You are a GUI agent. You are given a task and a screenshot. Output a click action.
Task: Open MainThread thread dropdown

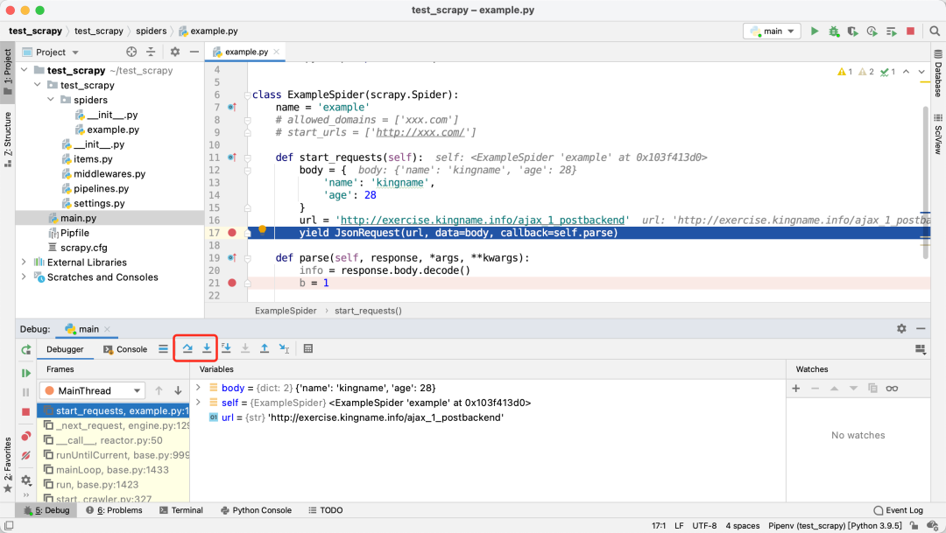[93, 390]
